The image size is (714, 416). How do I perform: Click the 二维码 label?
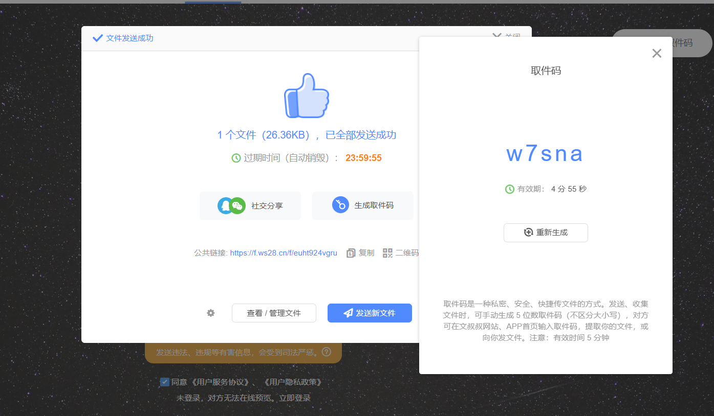[x=407, y=253]
